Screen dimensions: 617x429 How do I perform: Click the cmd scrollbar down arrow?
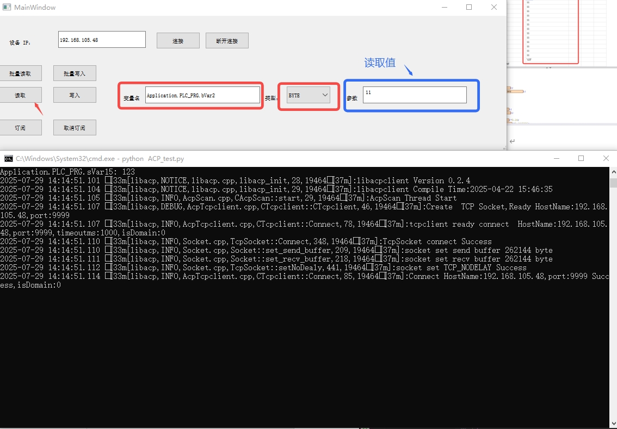pos(613,423)
